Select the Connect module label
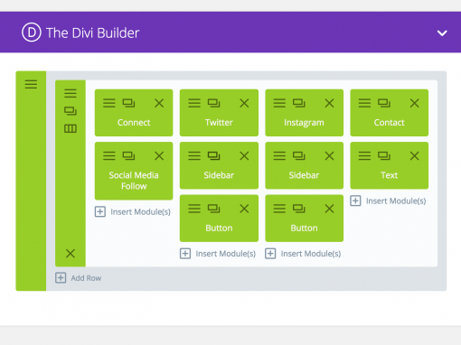This screenshot has width=461, height=345. (134, 123)
